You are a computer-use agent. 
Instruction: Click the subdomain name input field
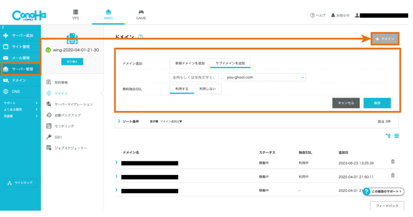click(194, 77)
